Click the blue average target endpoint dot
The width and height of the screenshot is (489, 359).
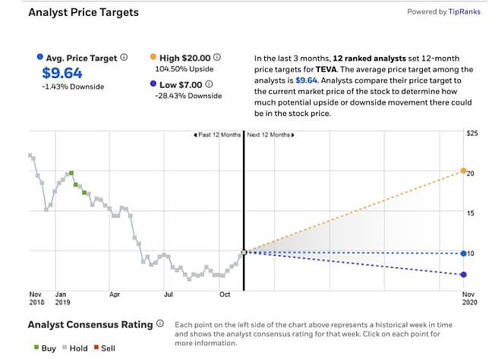463,254
